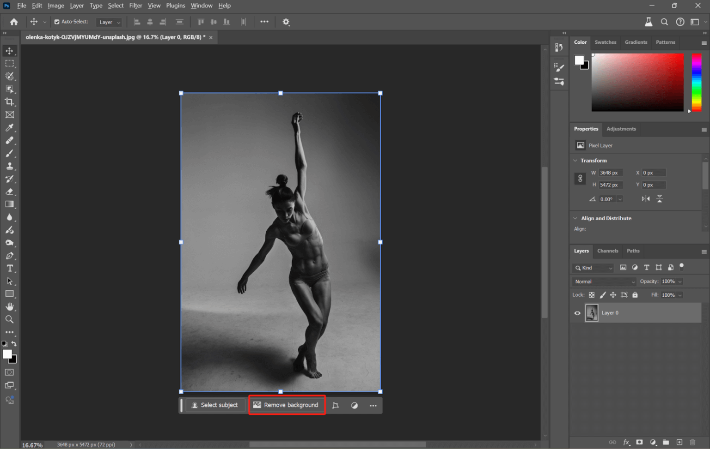The width and height of the screenshot is (710, 449).
Task: Collapse the Transform section
Action: click(x=575, y=161)
